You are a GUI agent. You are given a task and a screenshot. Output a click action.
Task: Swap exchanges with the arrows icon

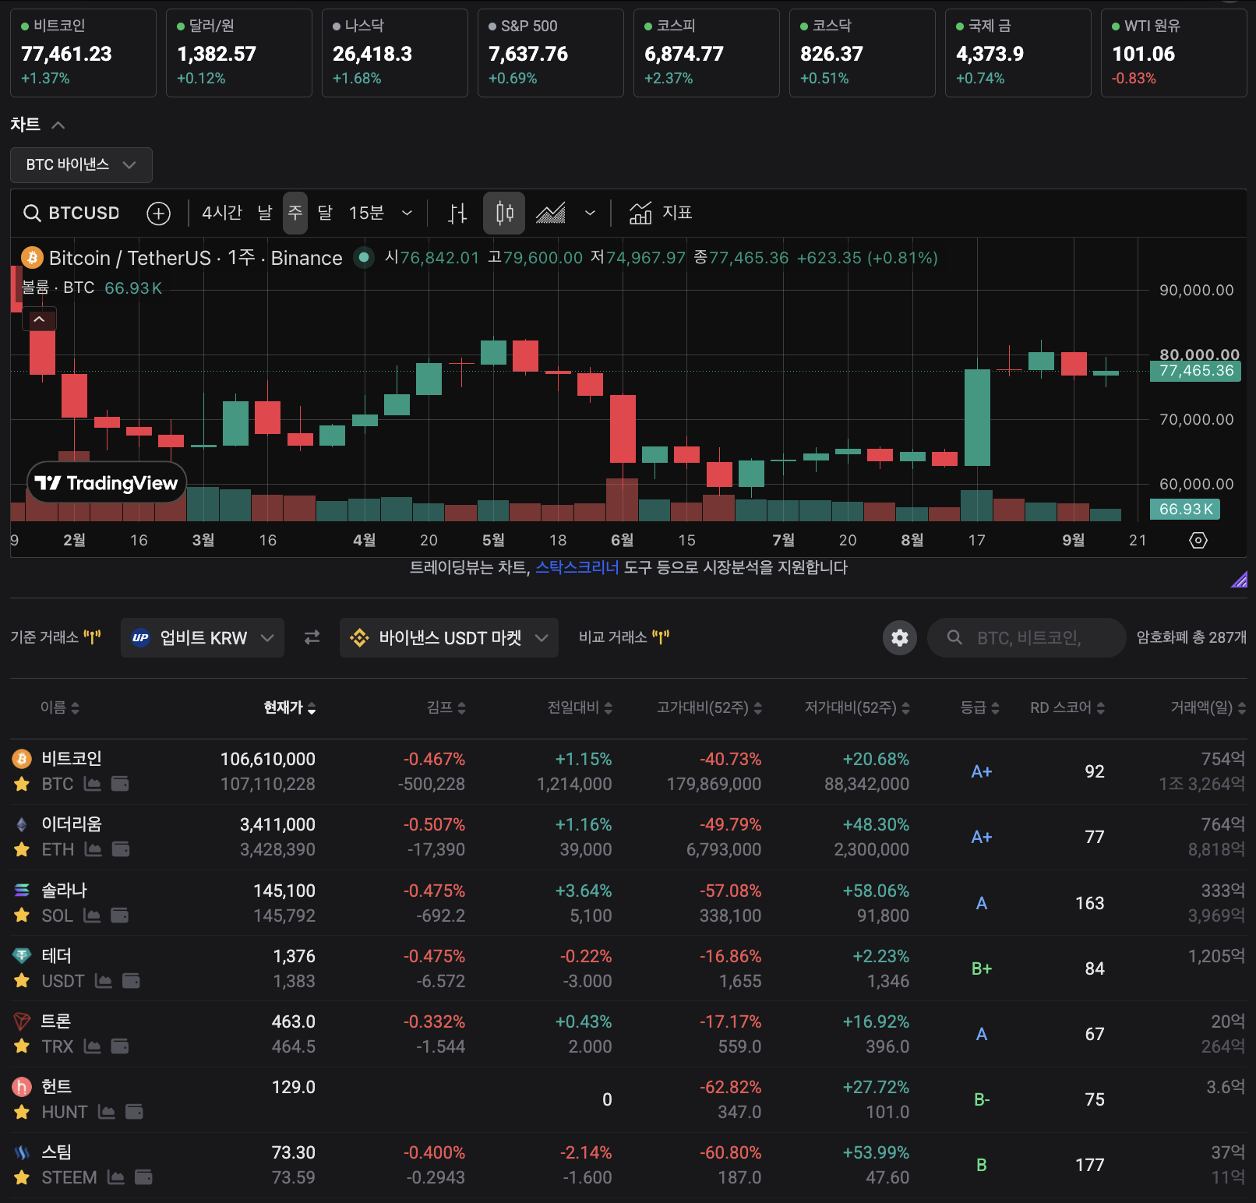point(312,637)
